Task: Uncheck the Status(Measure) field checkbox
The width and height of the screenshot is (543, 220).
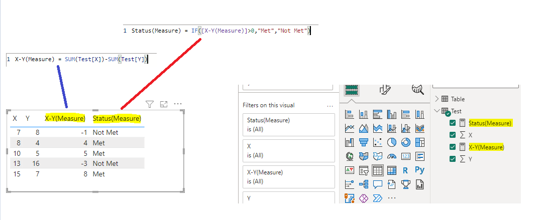Action: point(452,123)
